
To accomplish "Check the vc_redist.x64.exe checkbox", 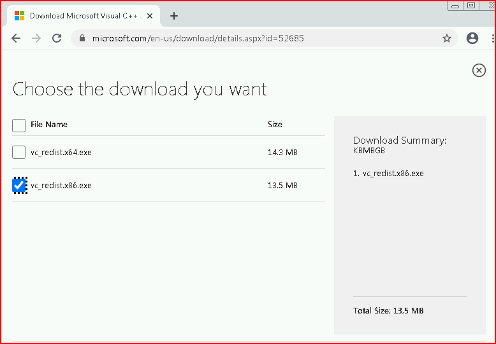I will 18,152.
